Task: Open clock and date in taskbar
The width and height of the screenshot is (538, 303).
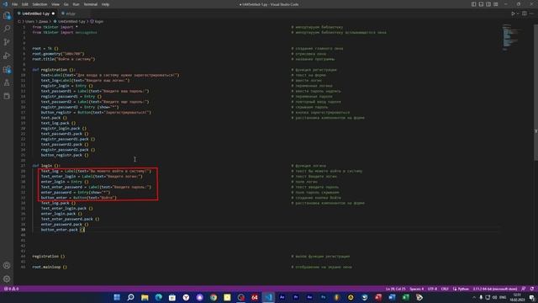Action: coord(517,297)
